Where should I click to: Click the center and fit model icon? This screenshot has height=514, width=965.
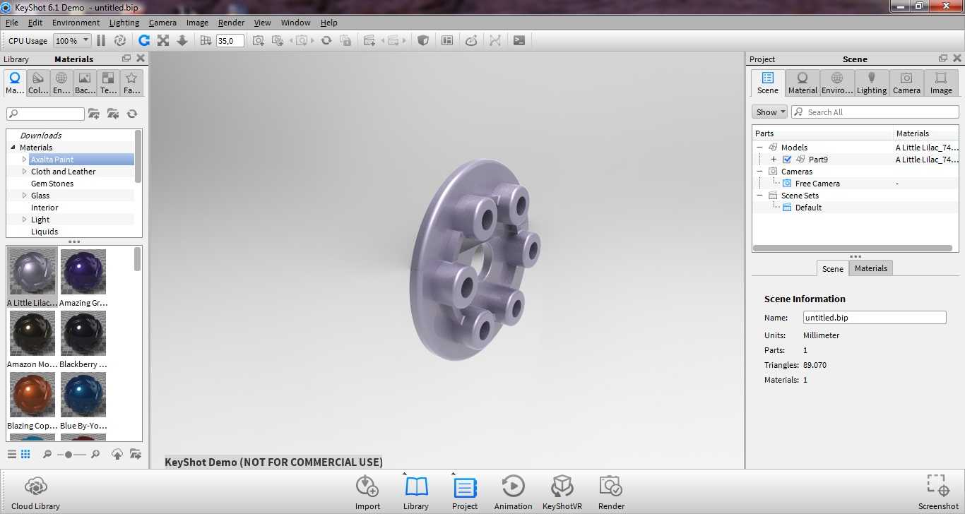tap(163, 40)
